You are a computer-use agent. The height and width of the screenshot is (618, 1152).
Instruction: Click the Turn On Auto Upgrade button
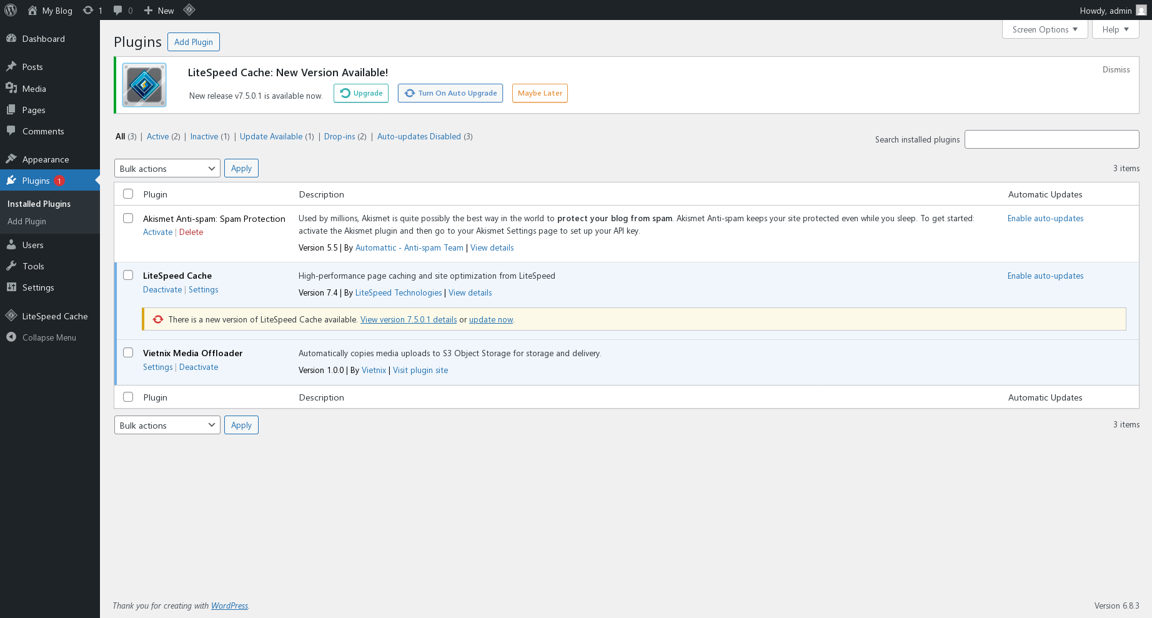coord(450,92)
